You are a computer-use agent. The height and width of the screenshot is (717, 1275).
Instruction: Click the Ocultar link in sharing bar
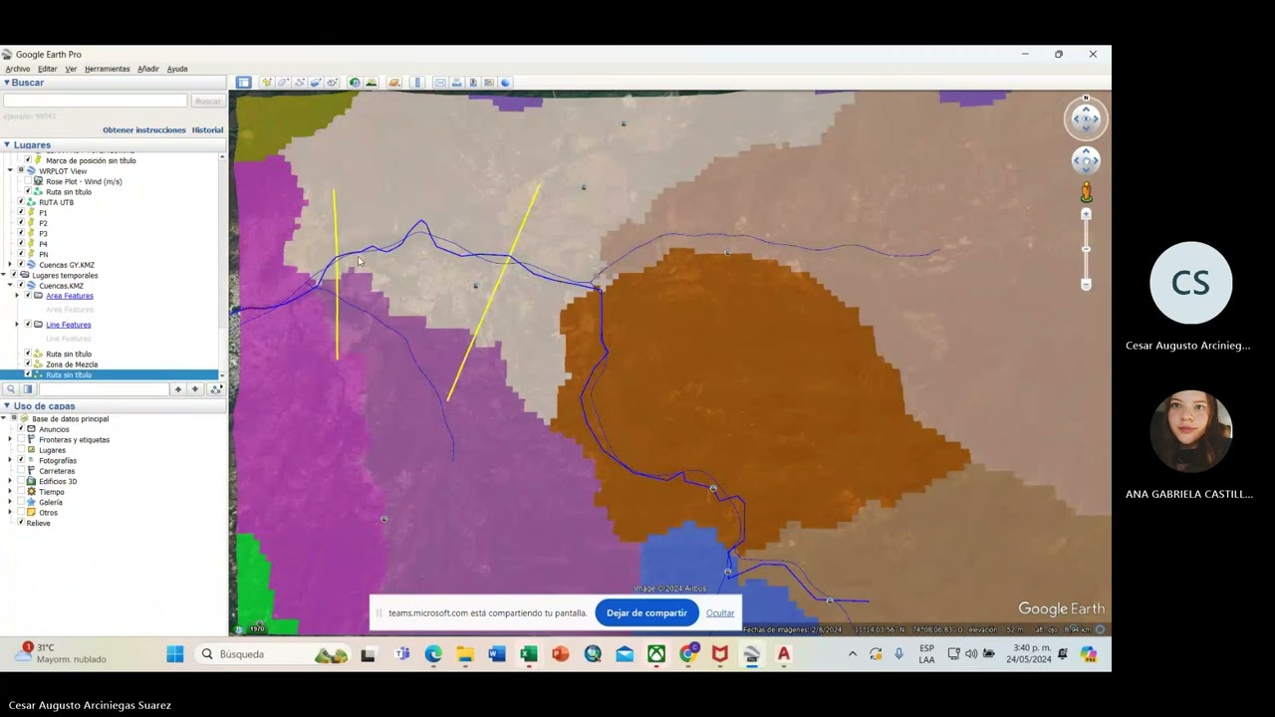pyautogui.click(x=720, y=613)
